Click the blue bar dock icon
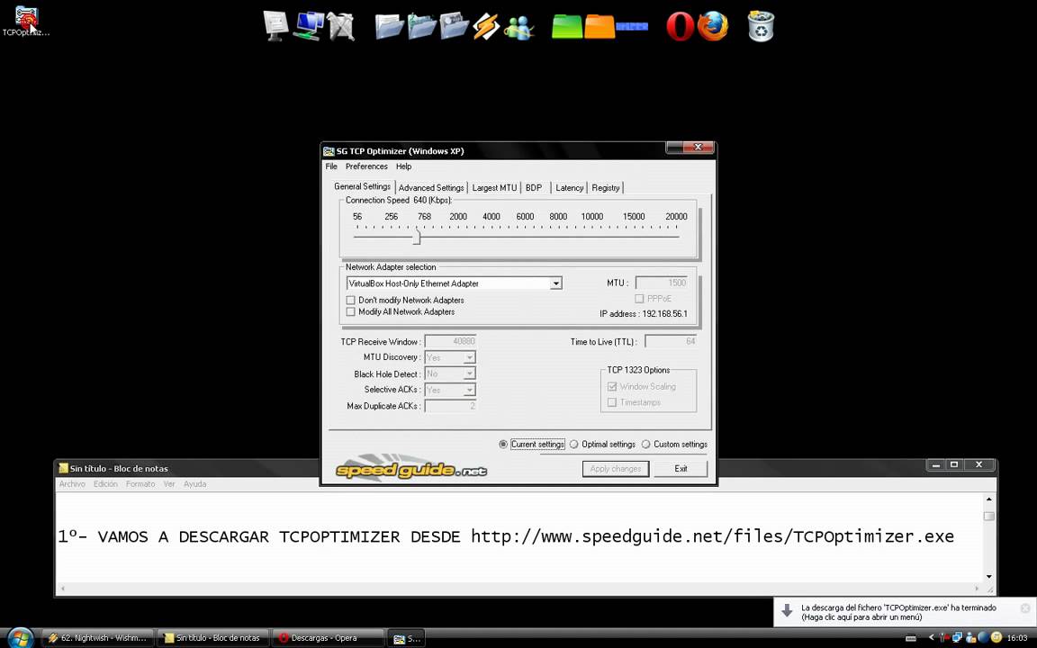Image resolution: width=1037 pixels, height=648 pixels. (x=632, y=27)
